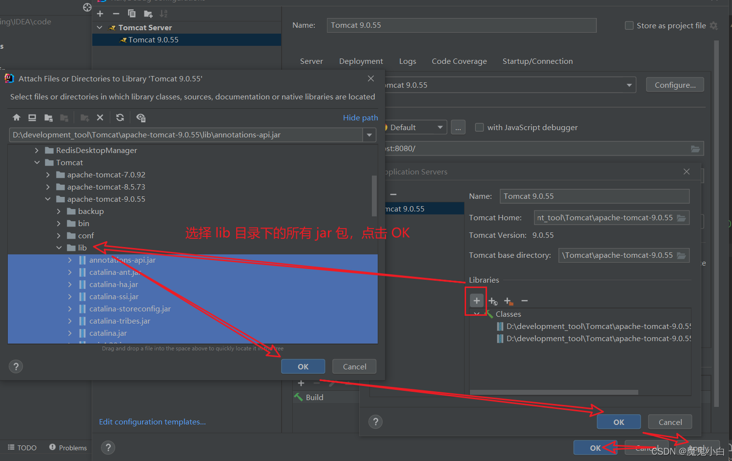The width and height of the screenshot is (732, 461).
Task: Expand the catalina-ha.jar node
Action: point(70,285)
